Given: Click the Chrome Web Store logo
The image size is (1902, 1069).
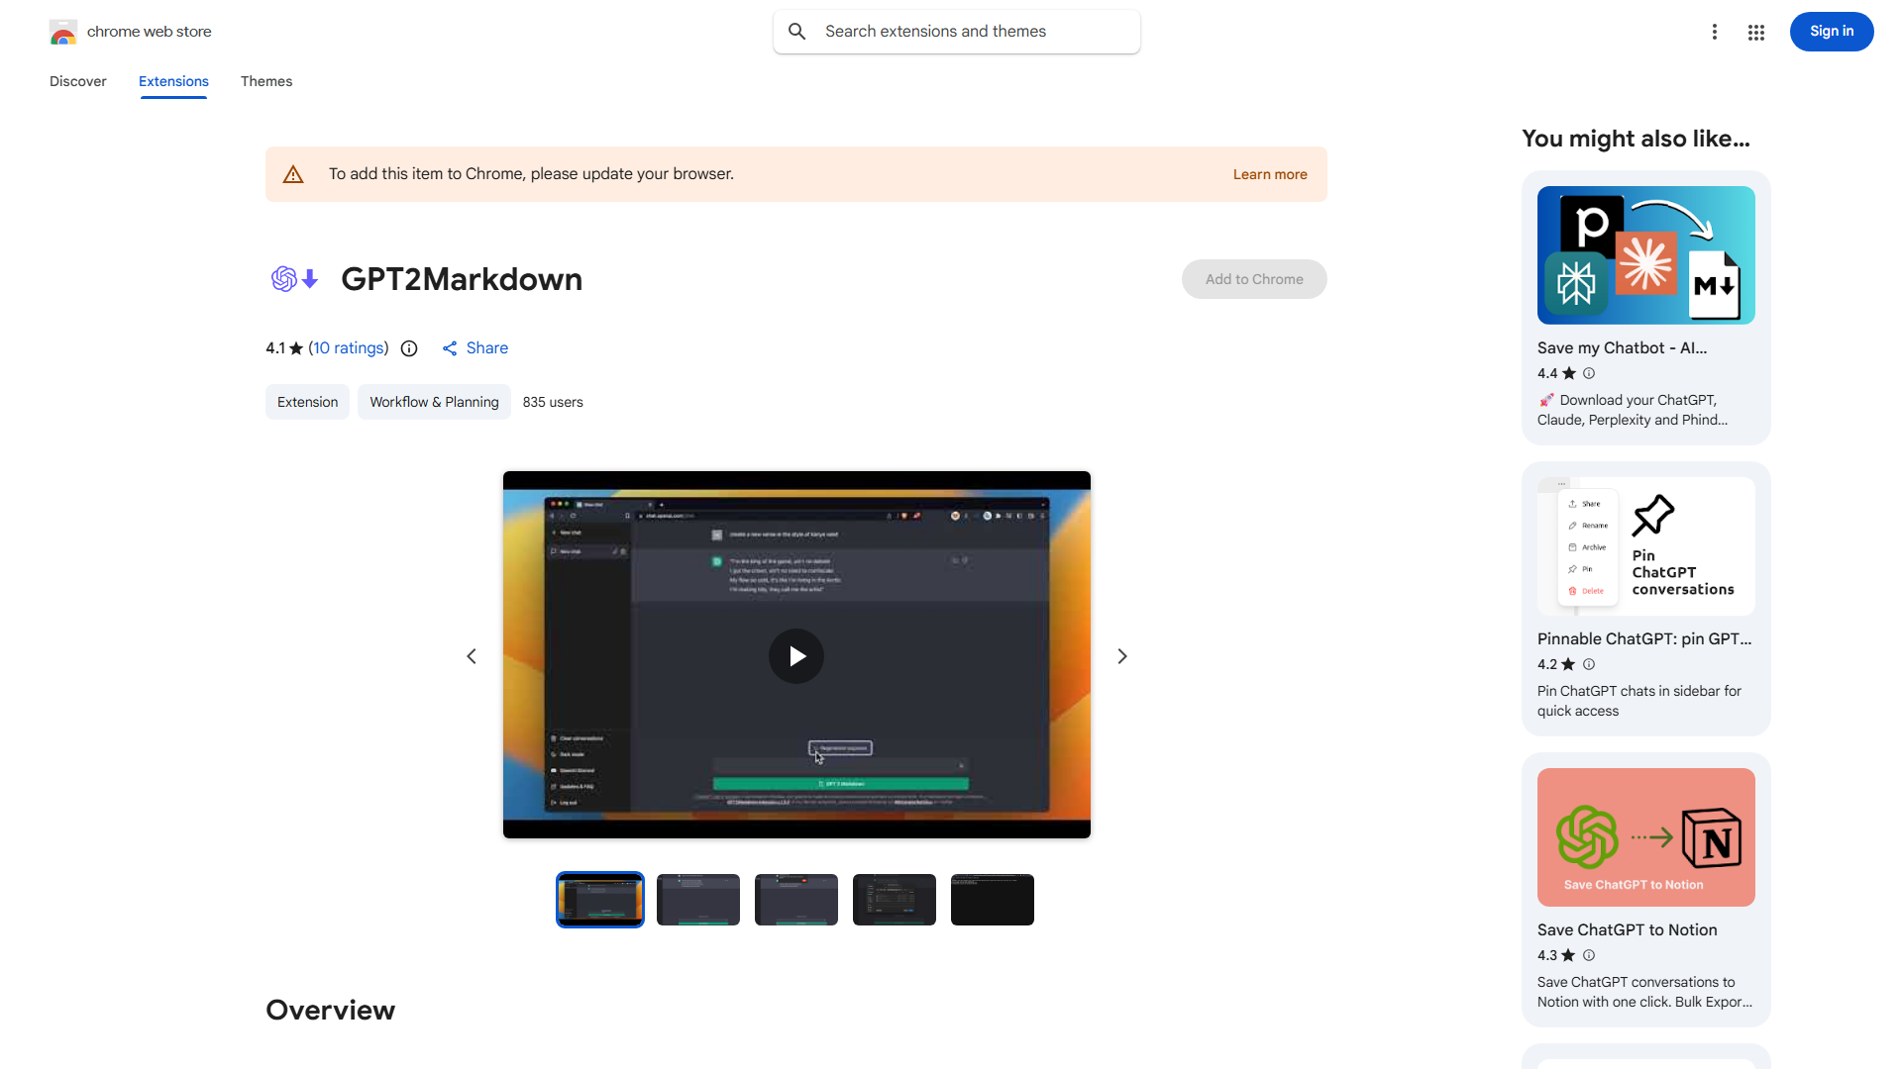Looking at the screenshot, I should (63, 31).
